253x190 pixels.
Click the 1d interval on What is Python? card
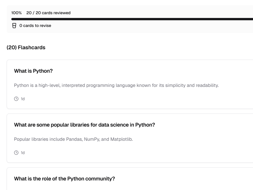click(x=23, y=99)
